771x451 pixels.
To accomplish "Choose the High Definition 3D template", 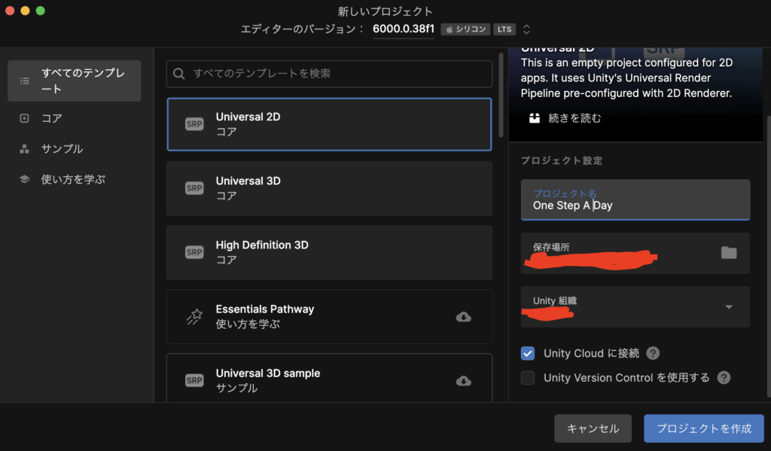I will (330, 252).
